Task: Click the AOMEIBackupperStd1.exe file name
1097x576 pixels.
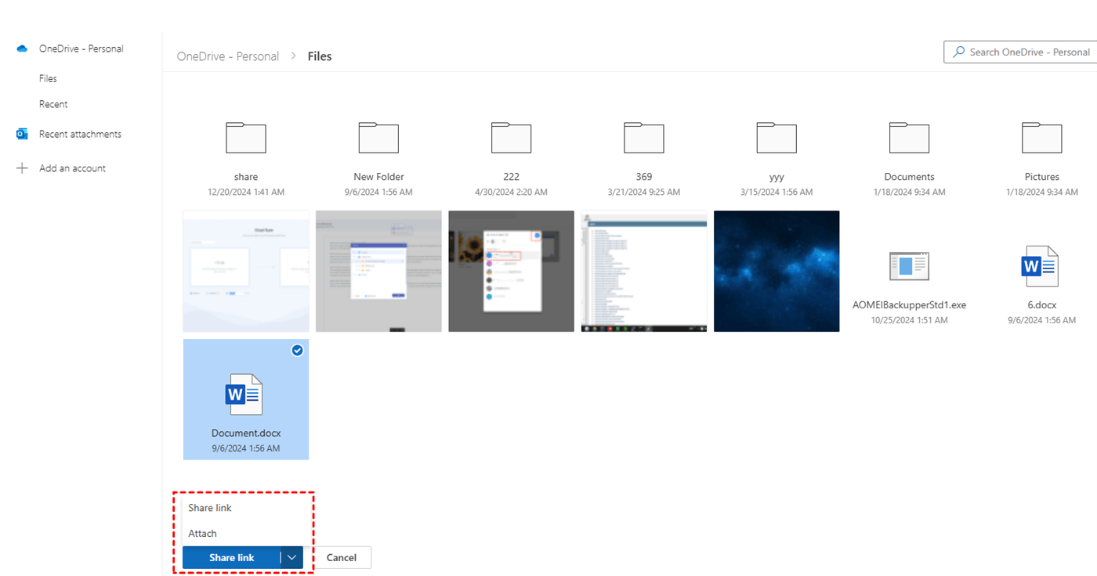Action: 909,305
